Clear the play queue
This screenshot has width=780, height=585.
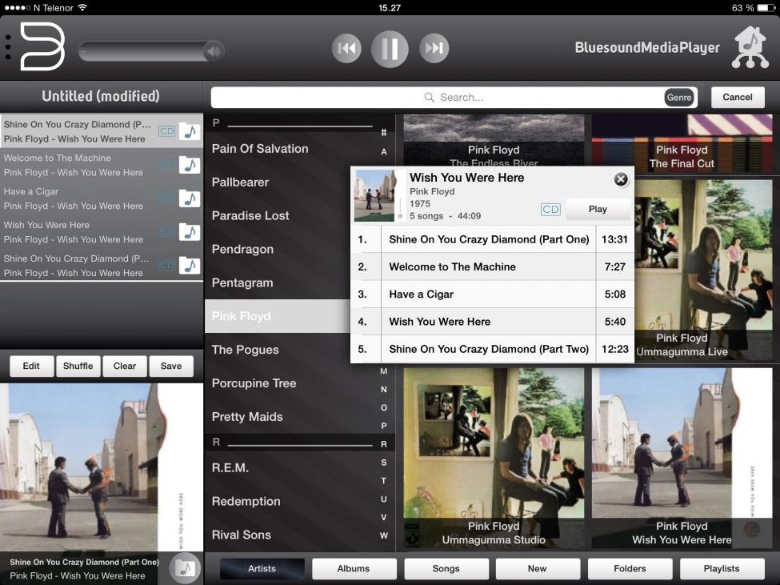tap(124, 366)
